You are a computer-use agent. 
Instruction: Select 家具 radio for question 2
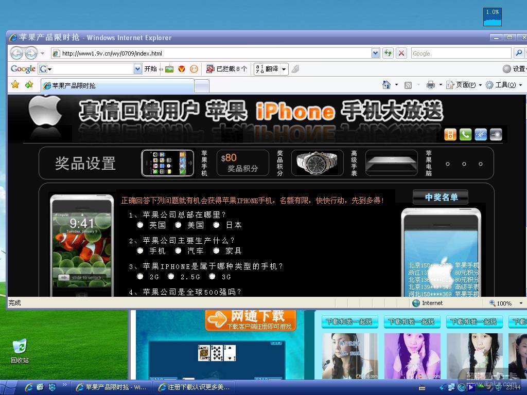coord(216,250)
